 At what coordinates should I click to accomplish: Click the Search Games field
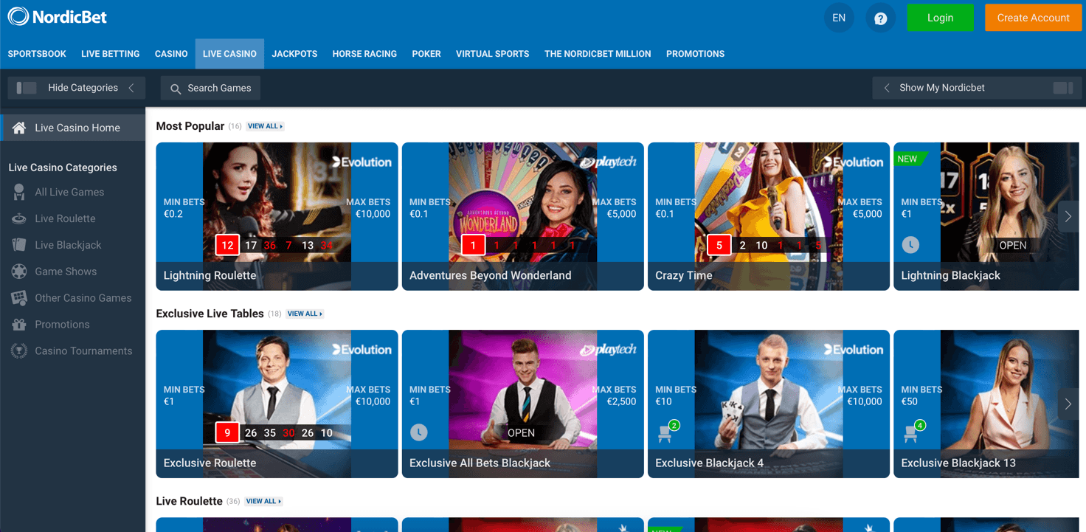[x=210, y=88]
